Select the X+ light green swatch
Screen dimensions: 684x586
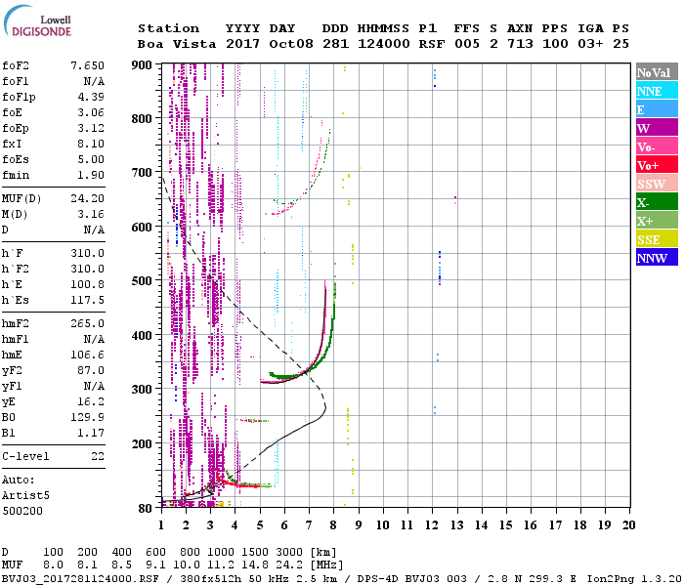(x=657, y=221)
